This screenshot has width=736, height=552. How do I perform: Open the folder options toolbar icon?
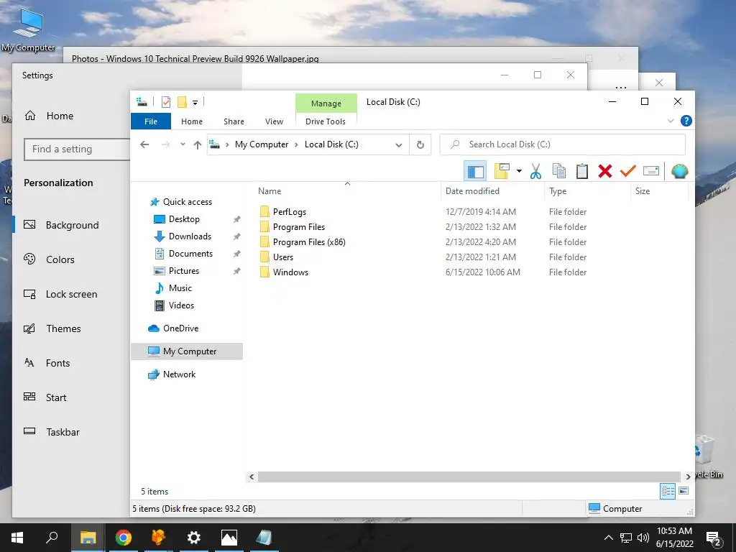502,171
